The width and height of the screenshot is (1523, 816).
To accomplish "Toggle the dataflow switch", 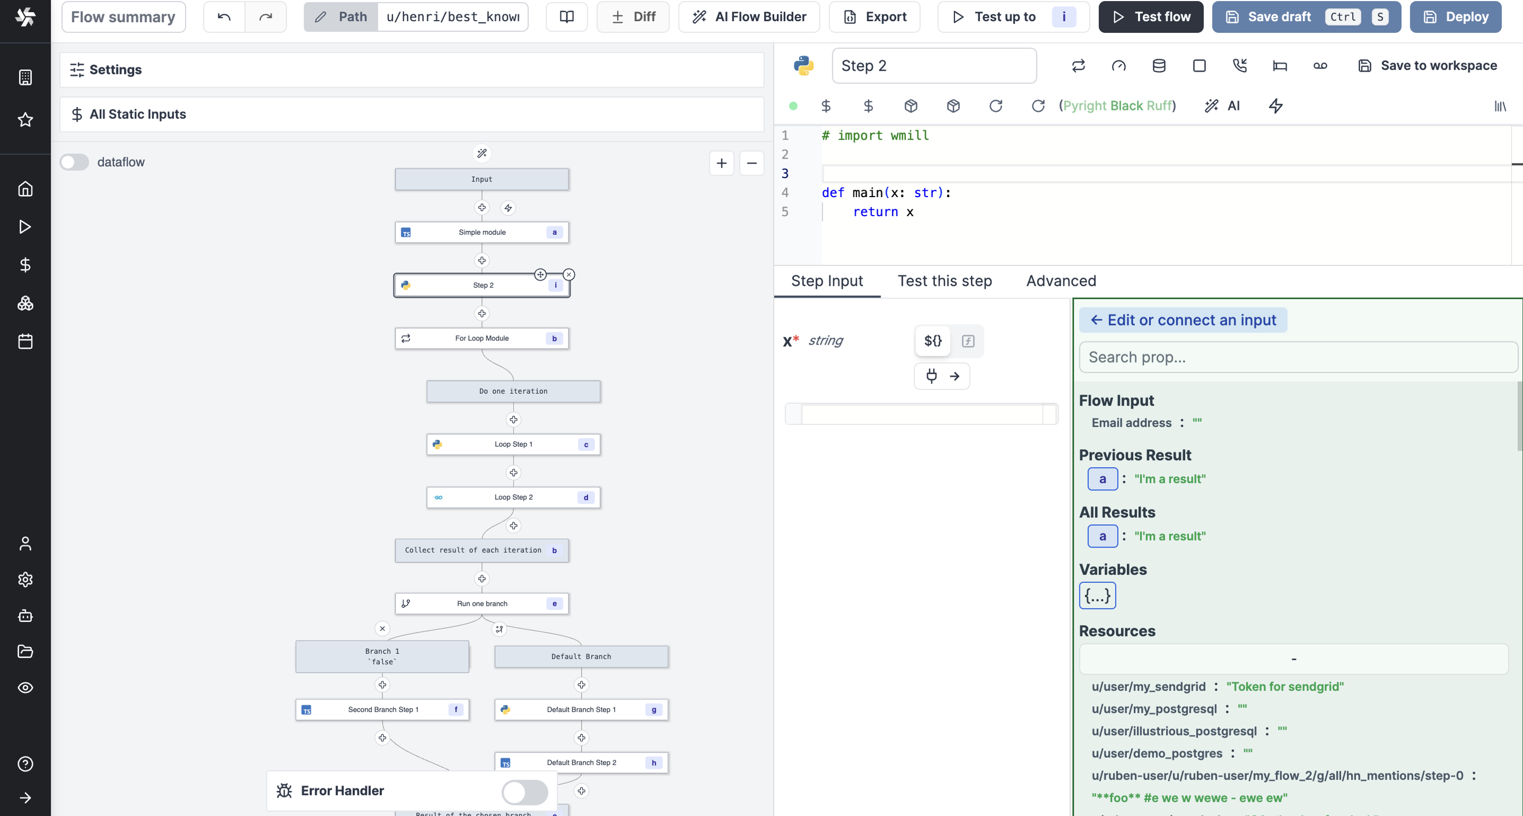I will pyautogui.click(x=75, y=162).
